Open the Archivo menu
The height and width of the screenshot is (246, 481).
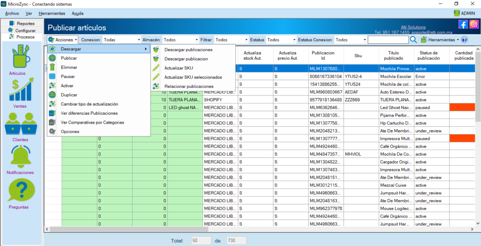[12, 14]
